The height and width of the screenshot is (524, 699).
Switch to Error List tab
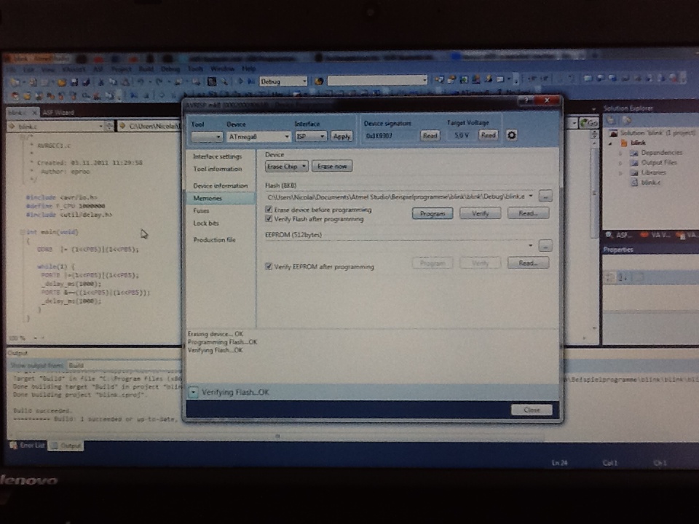pos(28,445)
